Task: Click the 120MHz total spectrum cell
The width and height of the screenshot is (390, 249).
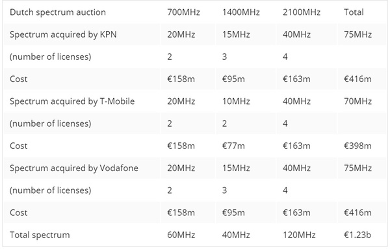Action: 299,235
